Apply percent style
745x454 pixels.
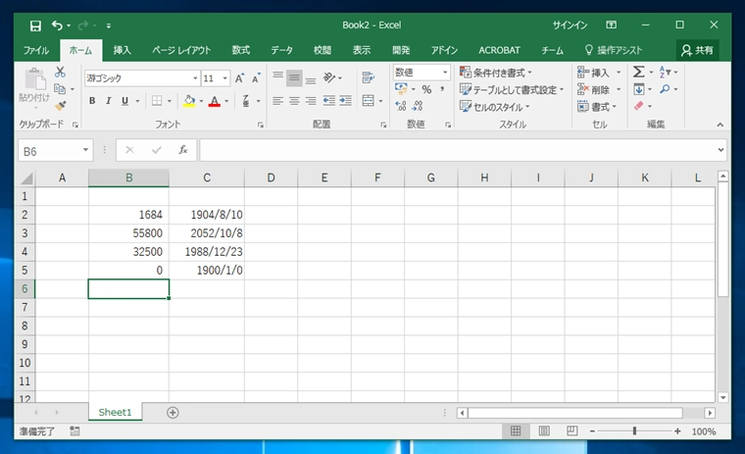click(426, 89)
